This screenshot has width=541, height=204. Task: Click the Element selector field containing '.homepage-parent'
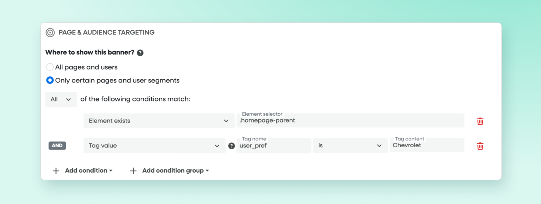click(350, 121)
